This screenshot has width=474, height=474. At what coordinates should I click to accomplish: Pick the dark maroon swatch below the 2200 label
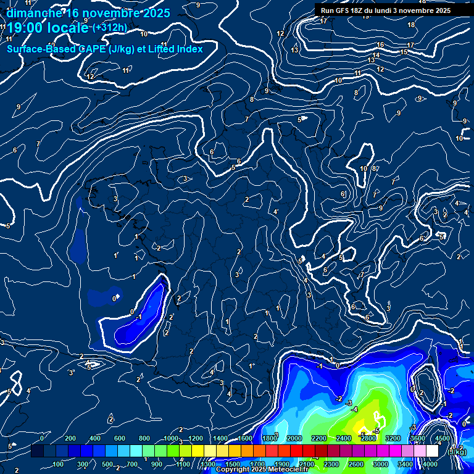click(x=321, y=451)
